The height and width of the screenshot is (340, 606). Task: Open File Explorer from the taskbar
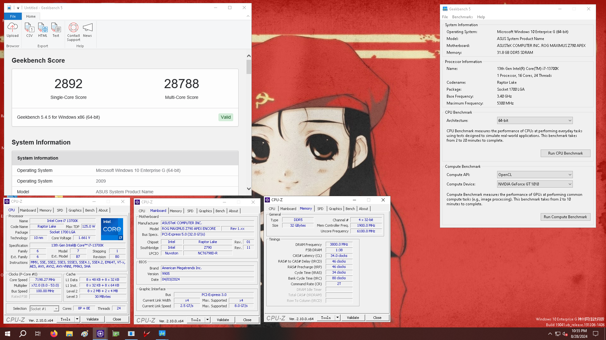click(x=69, y=334)
